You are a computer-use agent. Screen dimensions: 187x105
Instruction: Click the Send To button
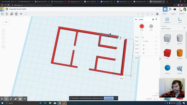[x=182, y=14]
